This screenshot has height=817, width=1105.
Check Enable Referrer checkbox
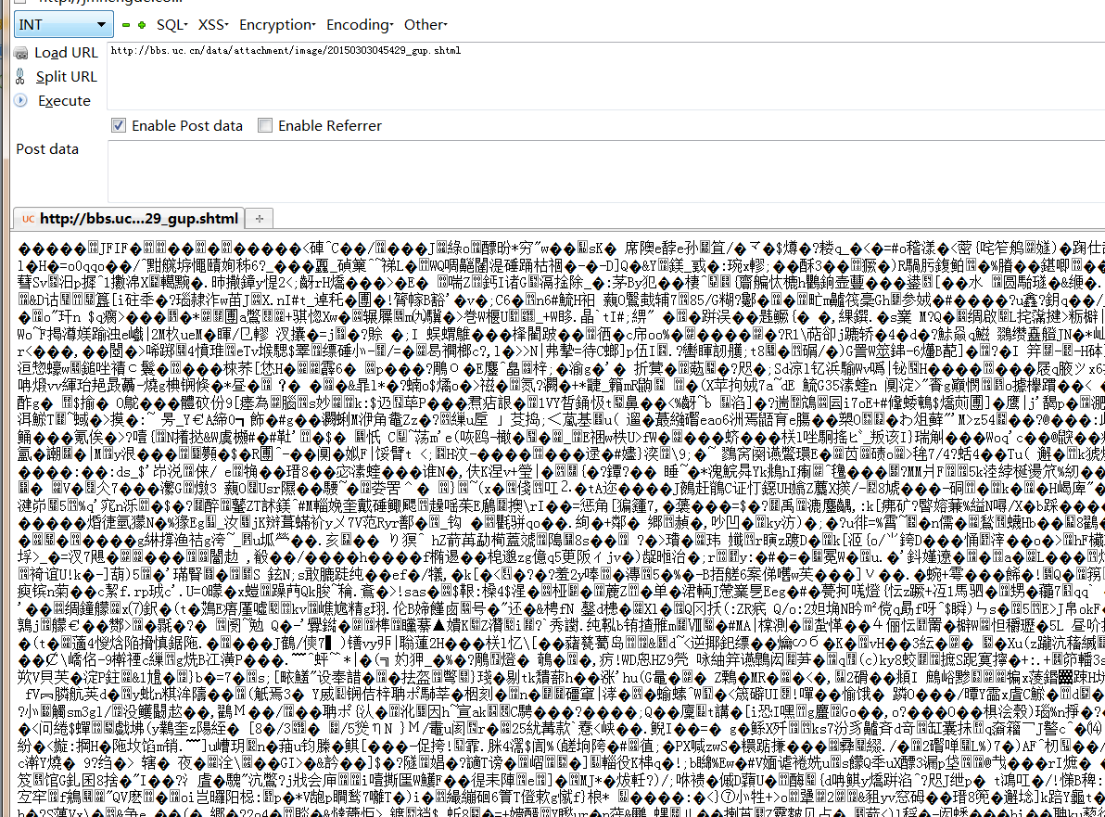coord(265,125)
